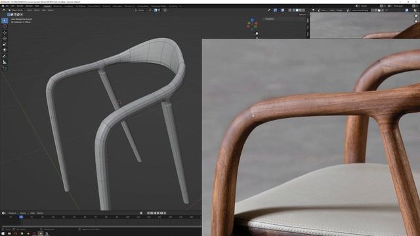Select the Move tool

[5, 33]
